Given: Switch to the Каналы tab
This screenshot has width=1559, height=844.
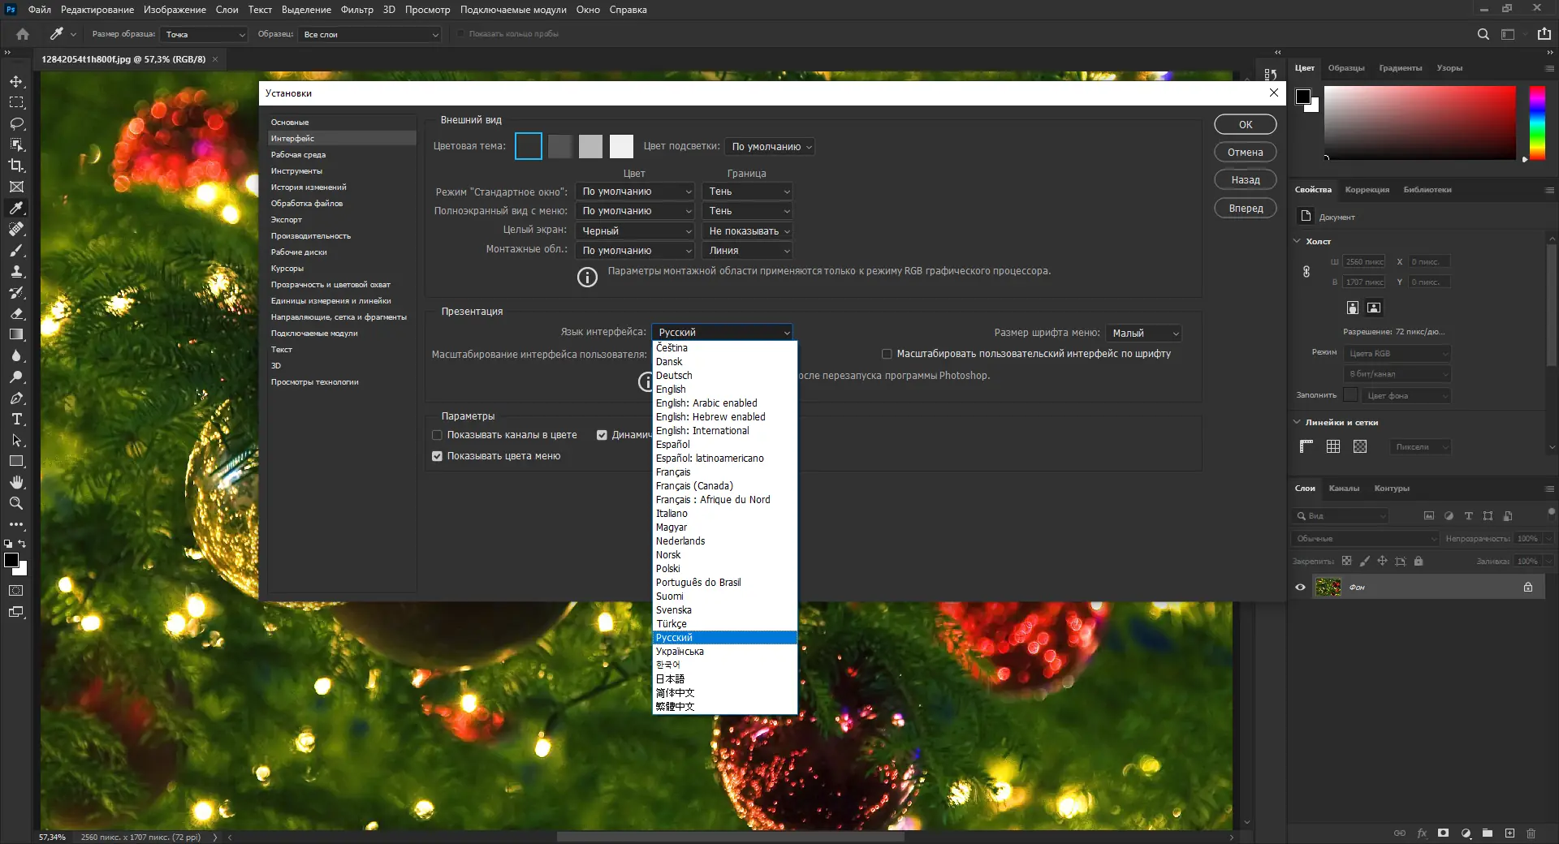Looking at the screenshot, I should [x=1344, y=489].
